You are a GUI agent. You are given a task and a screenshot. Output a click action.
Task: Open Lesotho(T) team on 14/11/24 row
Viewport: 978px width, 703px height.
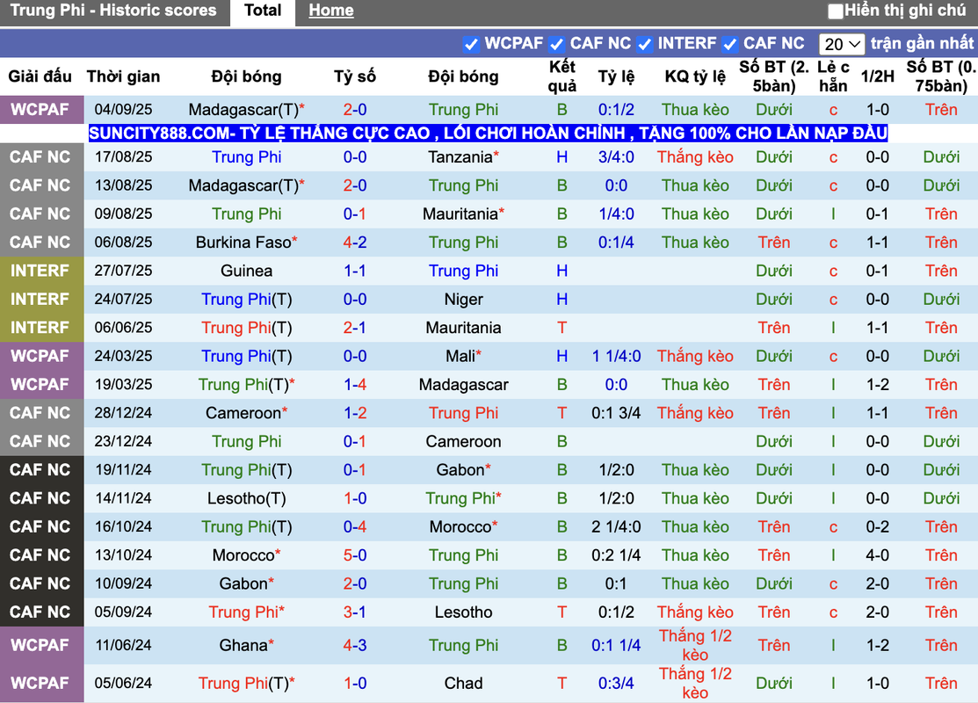(x=246, y=498)
